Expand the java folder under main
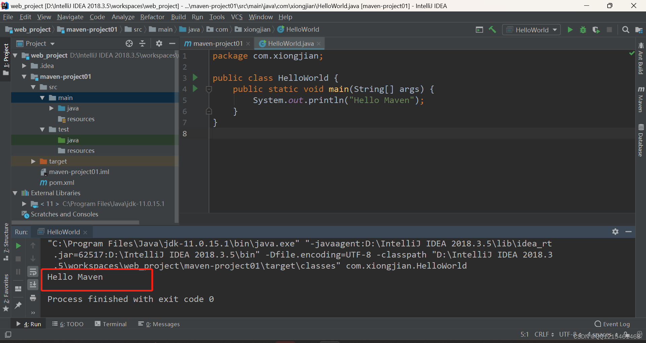This screenshot has height=343, width=646. pyautogui.click(x=51, y=108)
